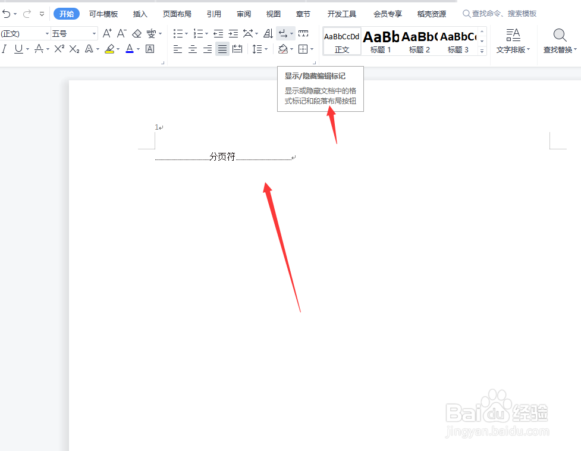Expand the show/hide marks dropdown arrow
The width and height of the screenshot is (581, 451).
tap(292, 34)
